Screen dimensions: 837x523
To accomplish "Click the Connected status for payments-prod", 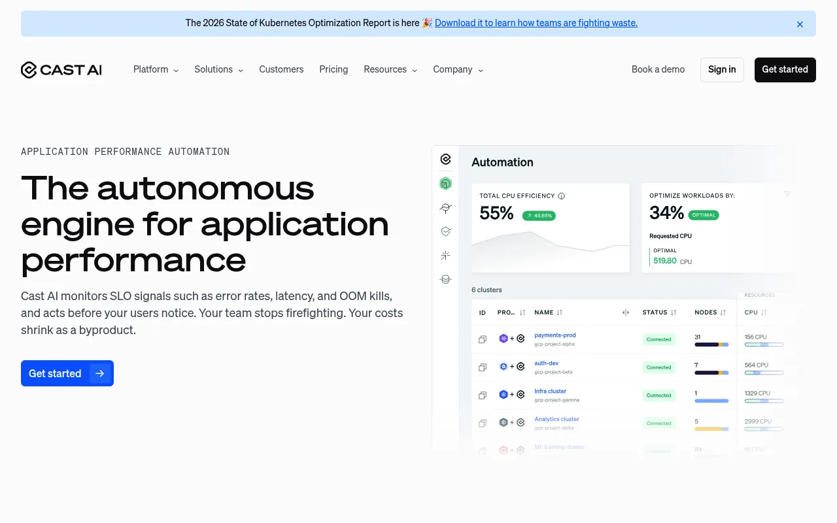I will coord(658,339).
